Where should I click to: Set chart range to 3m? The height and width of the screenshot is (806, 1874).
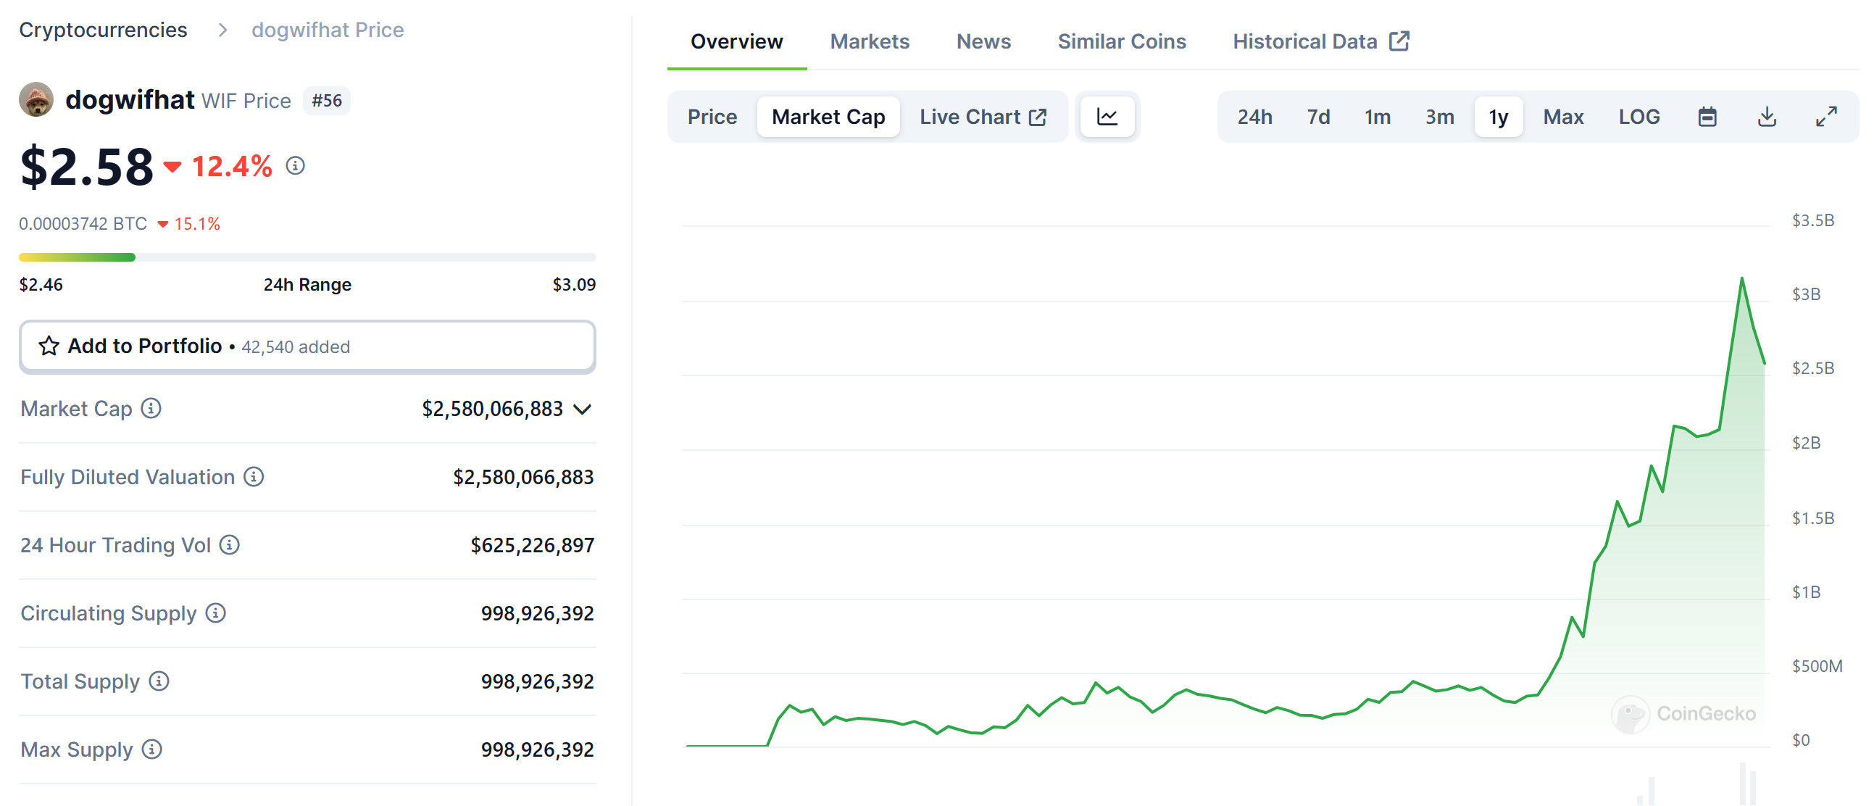pyautogui.click(x=1440, y=117)
